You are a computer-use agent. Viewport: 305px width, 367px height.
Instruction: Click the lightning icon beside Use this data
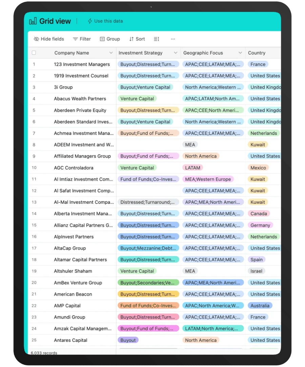(x=89, y=21)
